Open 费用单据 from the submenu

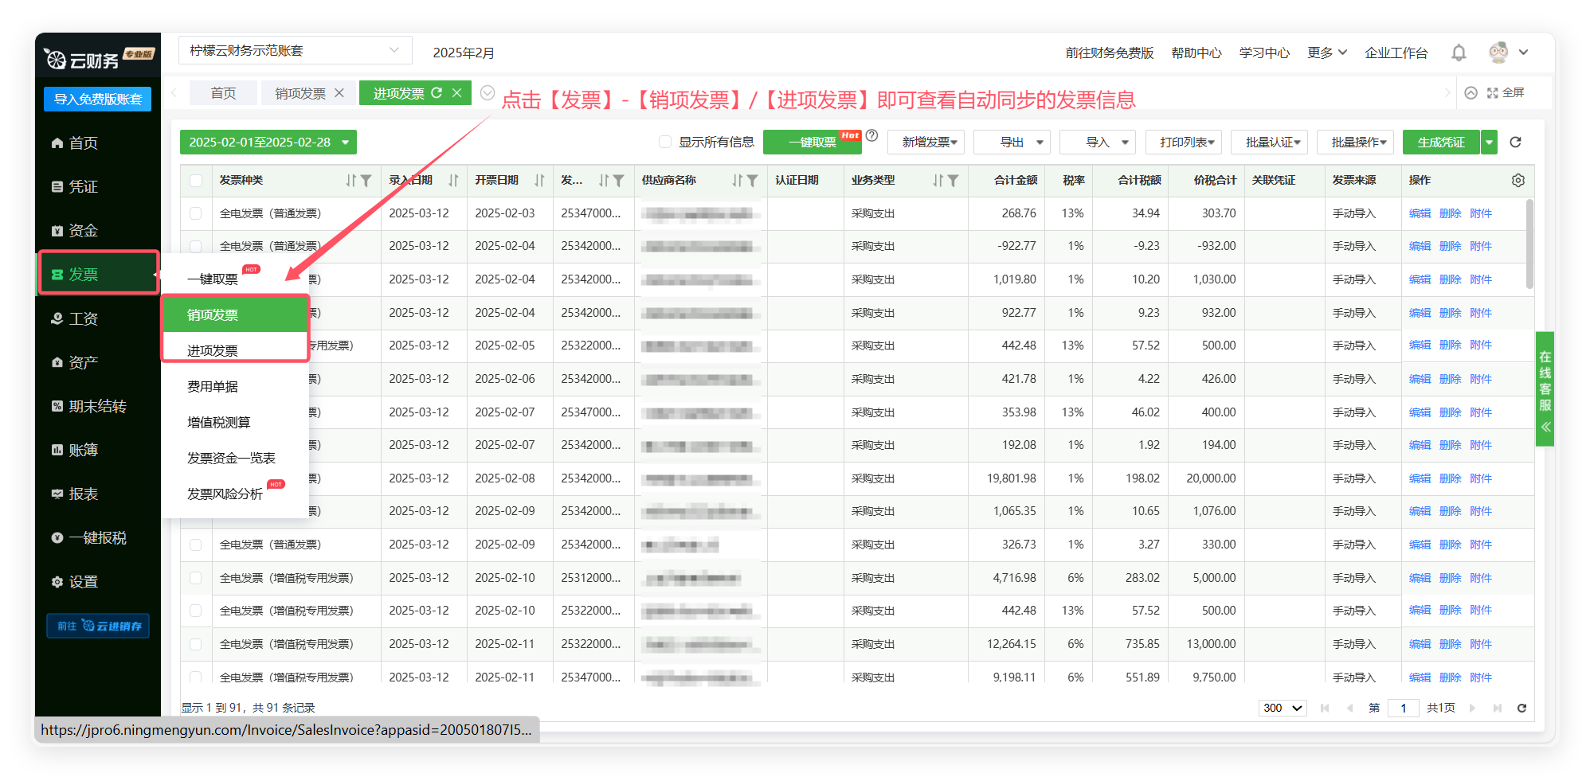pyautogui.click(x=213, y=386)
